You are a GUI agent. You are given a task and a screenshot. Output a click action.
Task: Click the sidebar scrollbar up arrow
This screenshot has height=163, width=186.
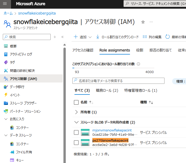[x=64, y=45]
